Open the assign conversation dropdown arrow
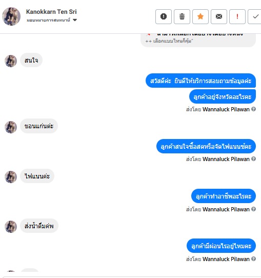The width and height of the screenshot is (261, 278). pos(75,20)
